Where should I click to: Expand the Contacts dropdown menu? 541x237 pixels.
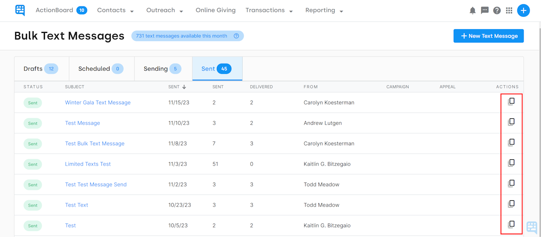point(115,11)
